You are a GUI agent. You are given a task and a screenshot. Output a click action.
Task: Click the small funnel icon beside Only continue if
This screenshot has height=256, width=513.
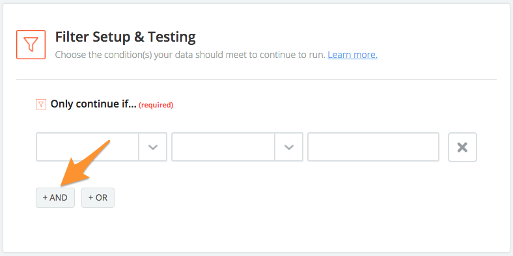[x=41, y=104]
